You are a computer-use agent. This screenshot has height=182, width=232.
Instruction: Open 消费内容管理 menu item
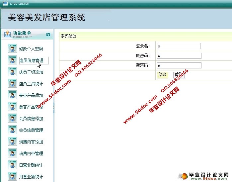pyautogui.click(x=31, y=153)
